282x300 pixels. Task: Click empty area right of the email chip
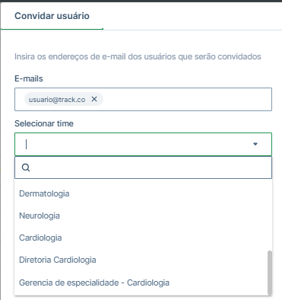pyautogui.click(x=188, y=99)
